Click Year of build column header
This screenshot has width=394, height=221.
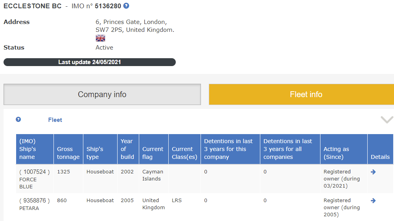click(127, 149)
